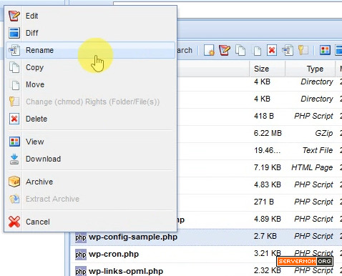Select the wp-config-sample.php file
This screenshot has height=276, width=342.
[x=133, y=237]
